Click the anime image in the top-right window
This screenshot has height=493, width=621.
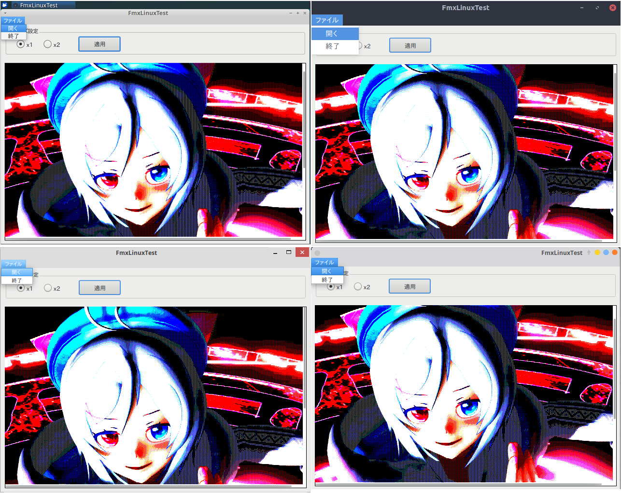point(464,150)
